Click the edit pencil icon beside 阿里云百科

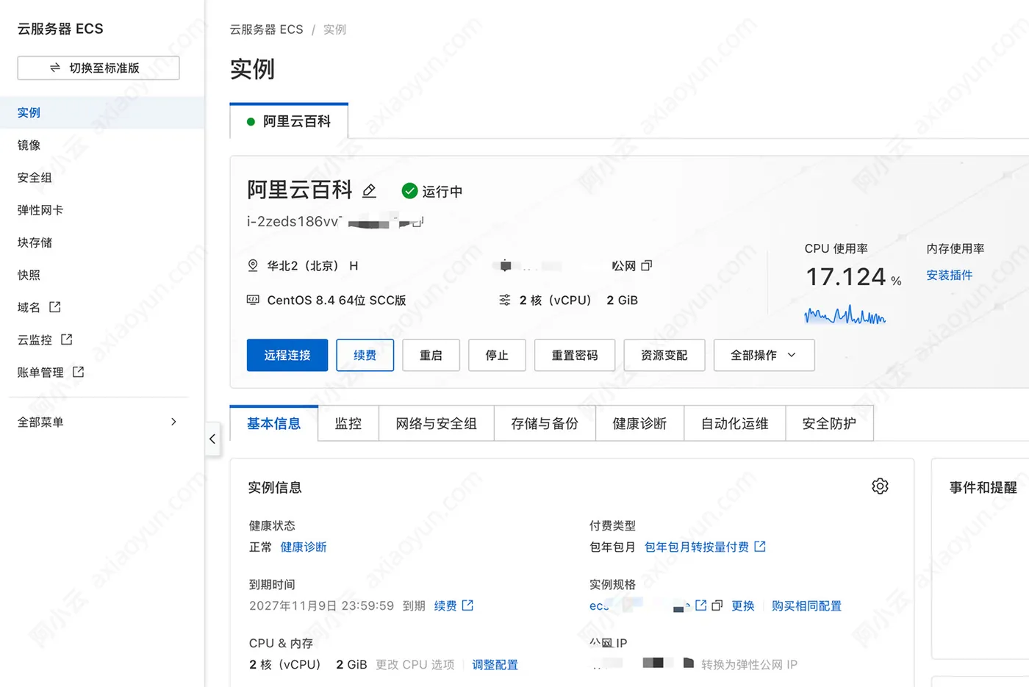[x=370, y=191]
